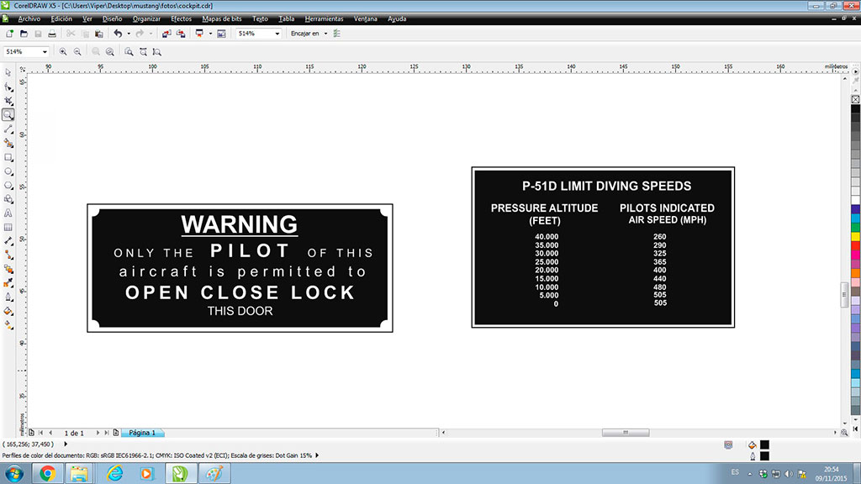Zoom to all objects
Viewport: 861px width, 484px height.
110,51
